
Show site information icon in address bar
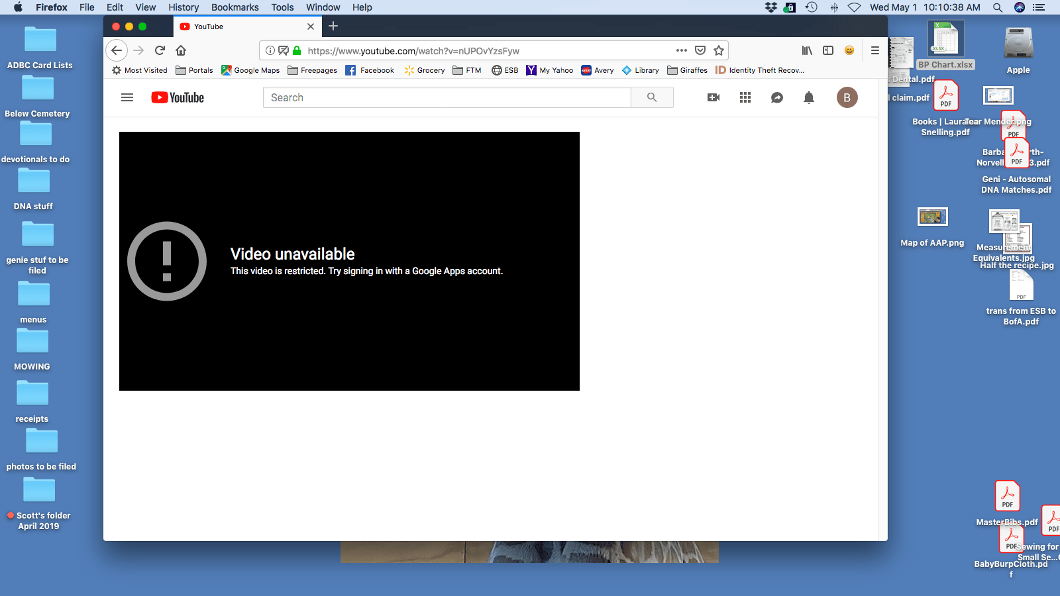270,50
